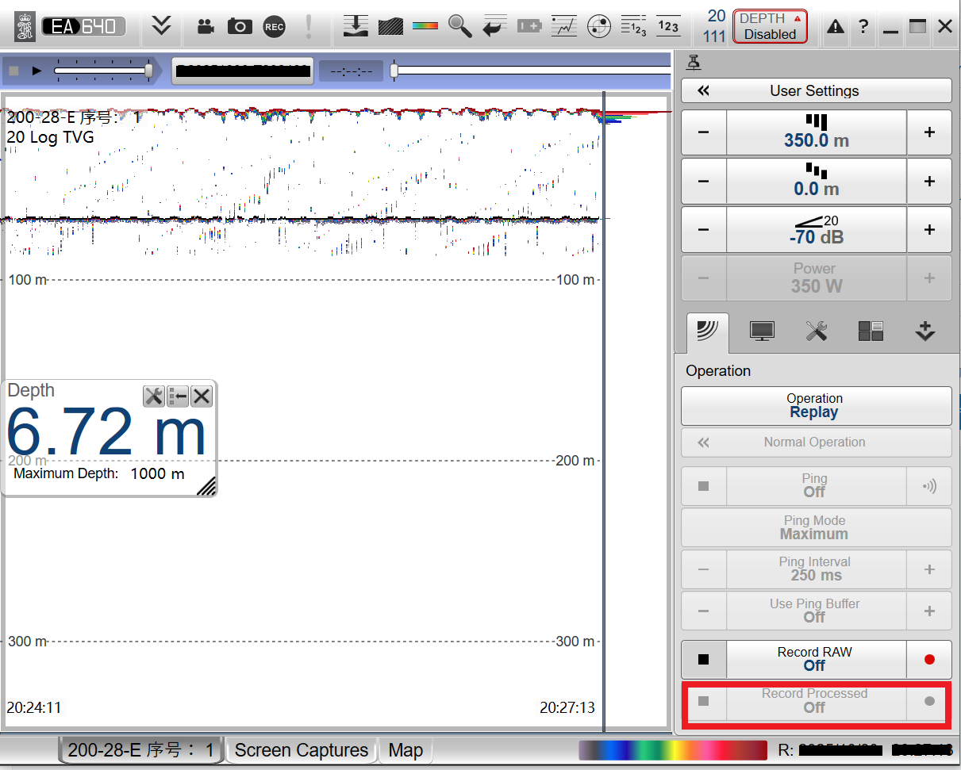Expand the double chevron toolbar menu
Image resolution: width=961 pixels, height=770 pixels.
click(162, 27)
